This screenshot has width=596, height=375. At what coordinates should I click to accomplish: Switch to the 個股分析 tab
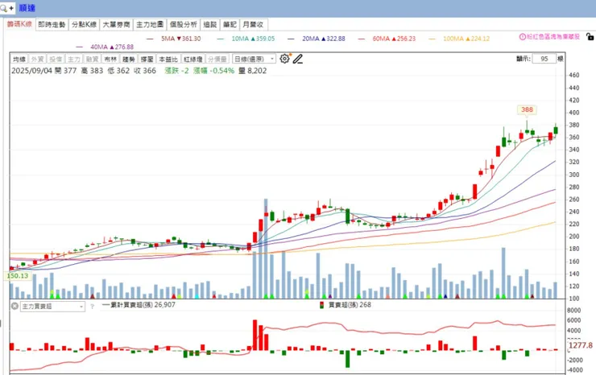click(x=183, y=25)
